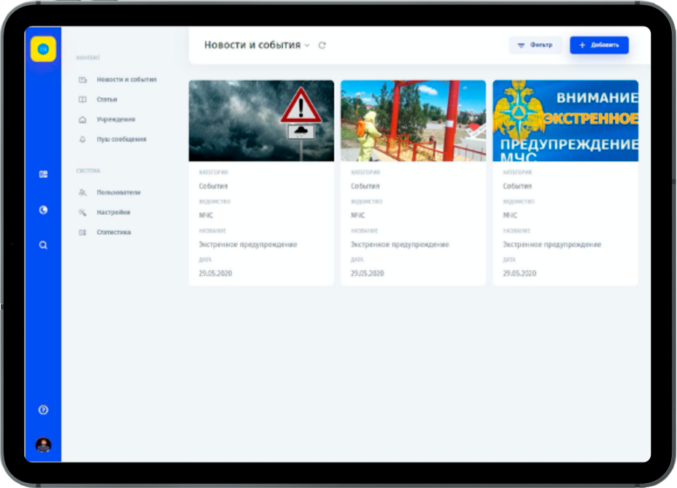Viewport: 677px width, 488px height.
Task: Click users icon beside Пользователи
Action: coord(82,192)
